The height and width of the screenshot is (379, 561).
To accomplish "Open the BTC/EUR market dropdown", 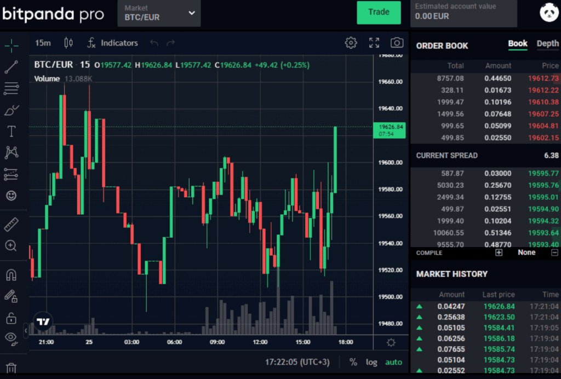I will [x=159, y=13].
